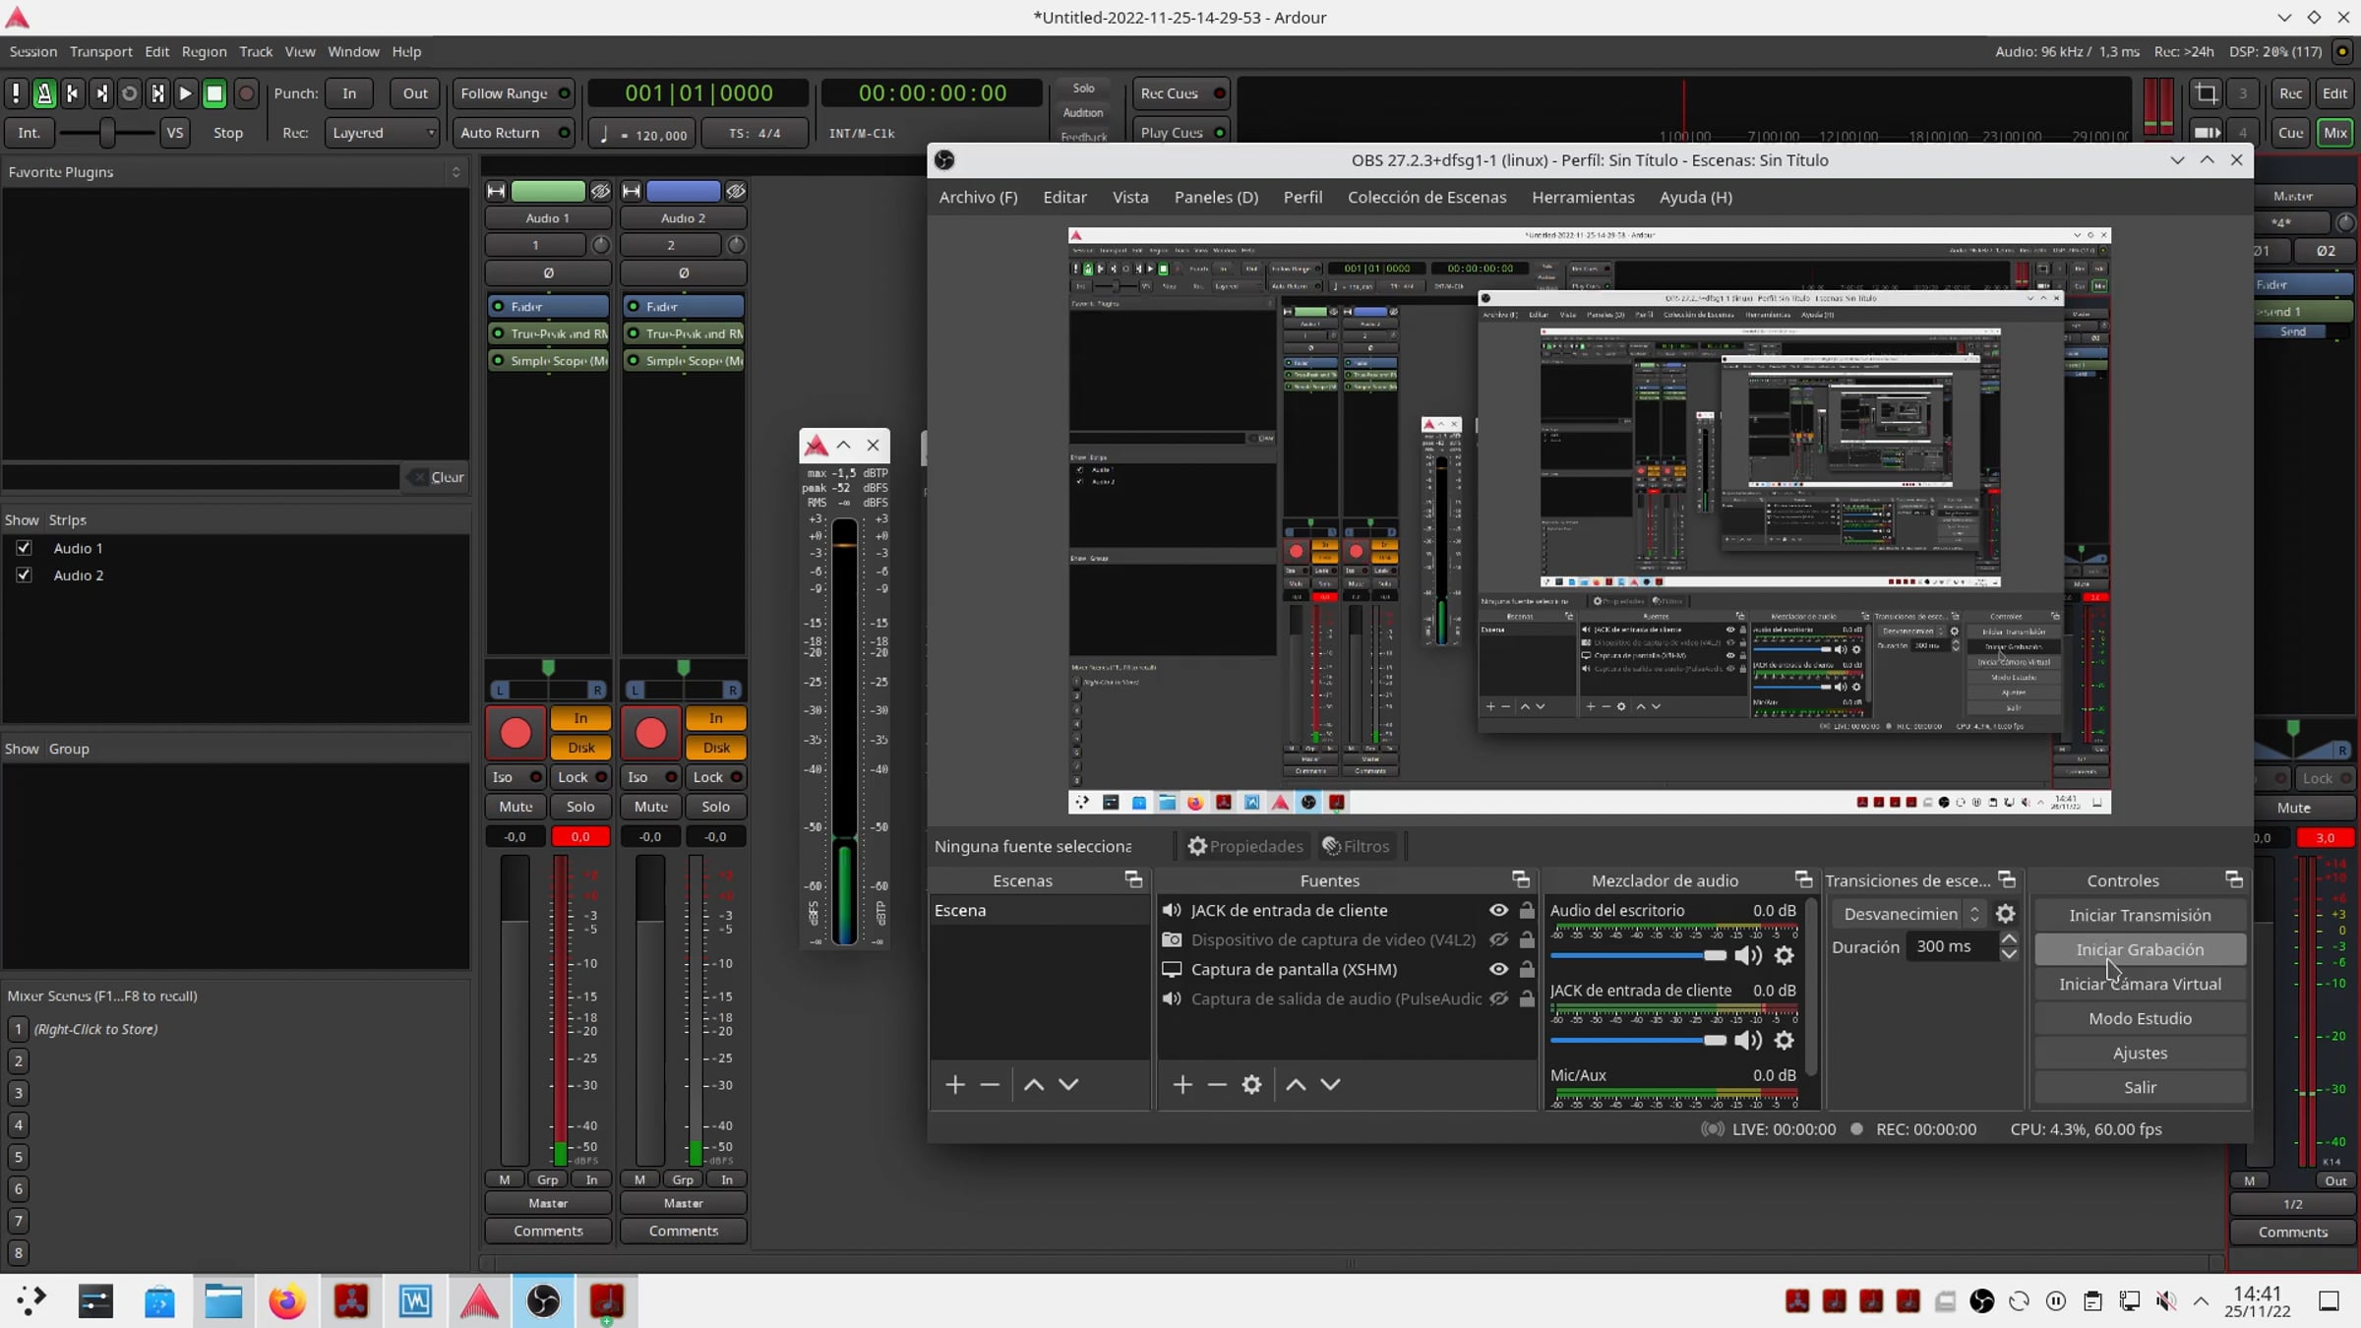Mute Audio del escritorio in OBS mixer
The image size is (2361, 1328).
pos(1748,955)
